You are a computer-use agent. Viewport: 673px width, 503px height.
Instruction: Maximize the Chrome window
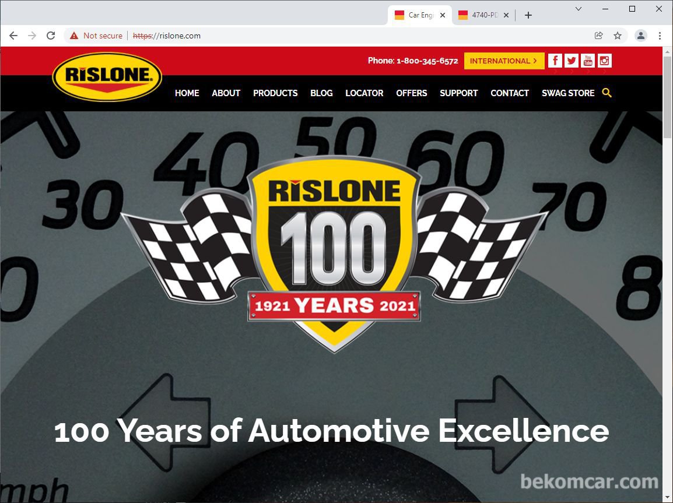click(632, 9)
